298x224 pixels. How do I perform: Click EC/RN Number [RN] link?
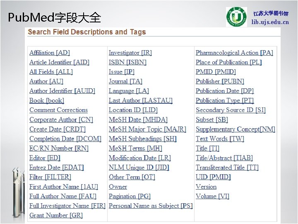pyautogui.click(x=59, y=148)
